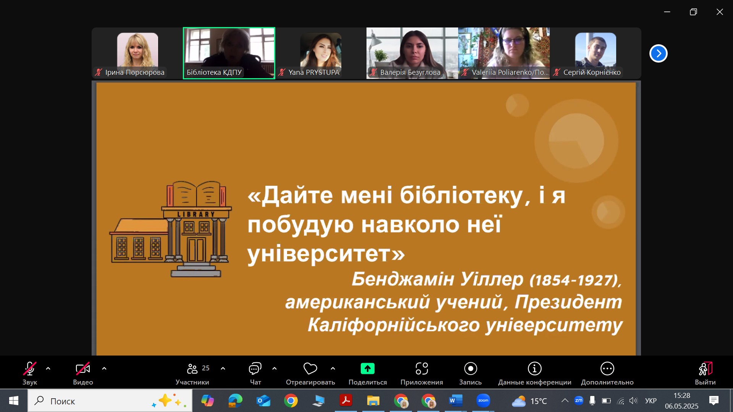Image resolution: width=733 pixels, height=412 pixels.
Task: Show next participants with blue arrow
Action: coord(658,53)
